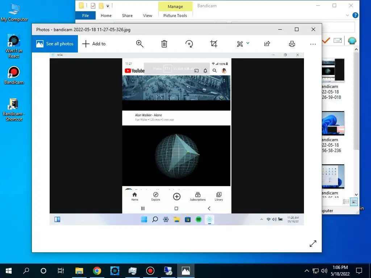The height and width of the screenshot is (278, 371).
Task: Click See all photos button
Action: [x=55, y=44]
